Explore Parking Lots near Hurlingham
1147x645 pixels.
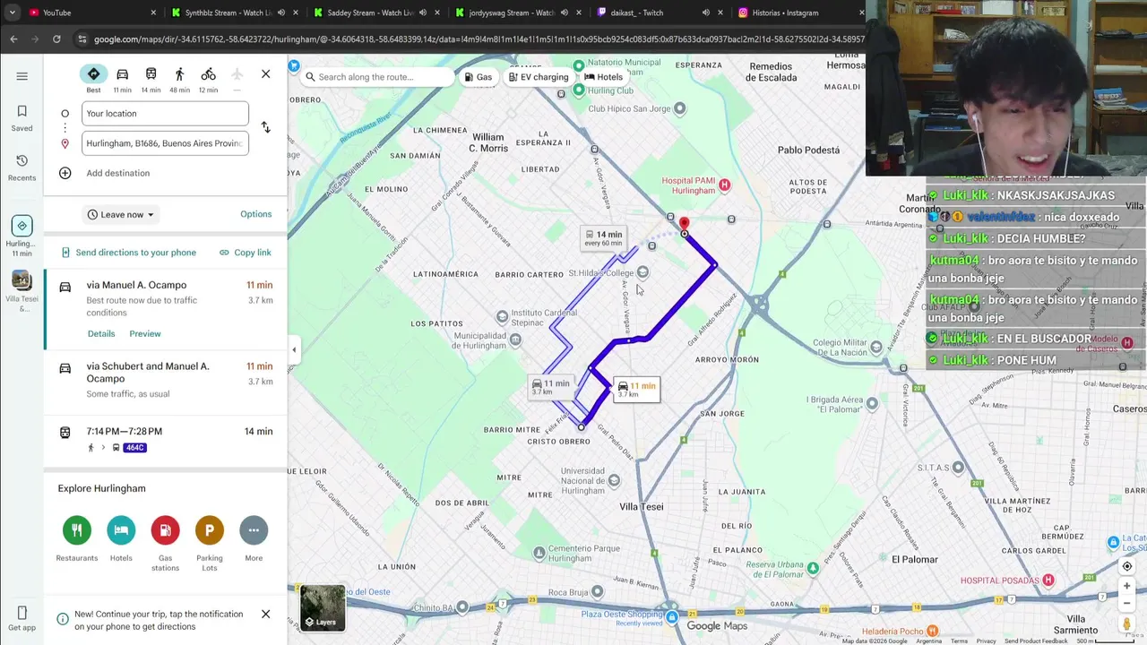click(x=209, y=543)
